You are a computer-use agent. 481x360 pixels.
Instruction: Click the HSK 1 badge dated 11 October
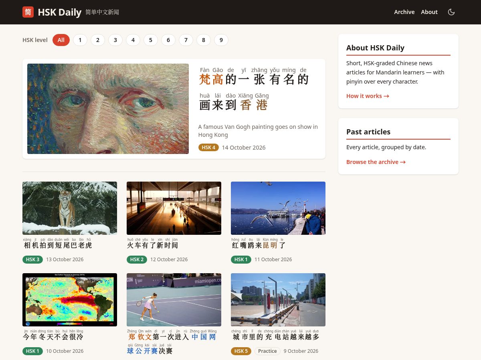[x=241, y=260]
